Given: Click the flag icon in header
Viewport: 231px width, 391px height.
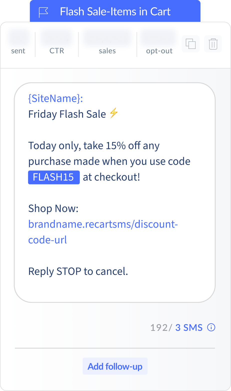Looking at the screenshot, I should point(43,12).
